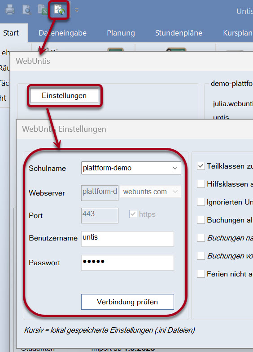Click the Schulname field showing plattform-demo
Screen dimensions: 253x352
point(131,168)
